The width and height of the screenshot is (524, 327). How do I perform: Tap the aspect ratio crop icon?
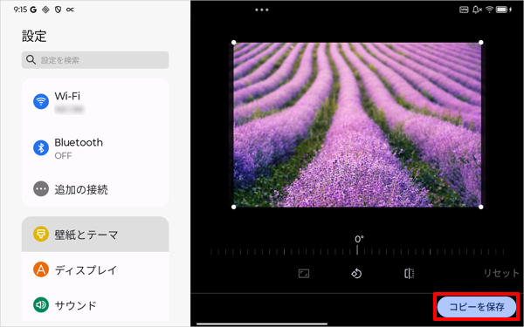pos(304,274)
